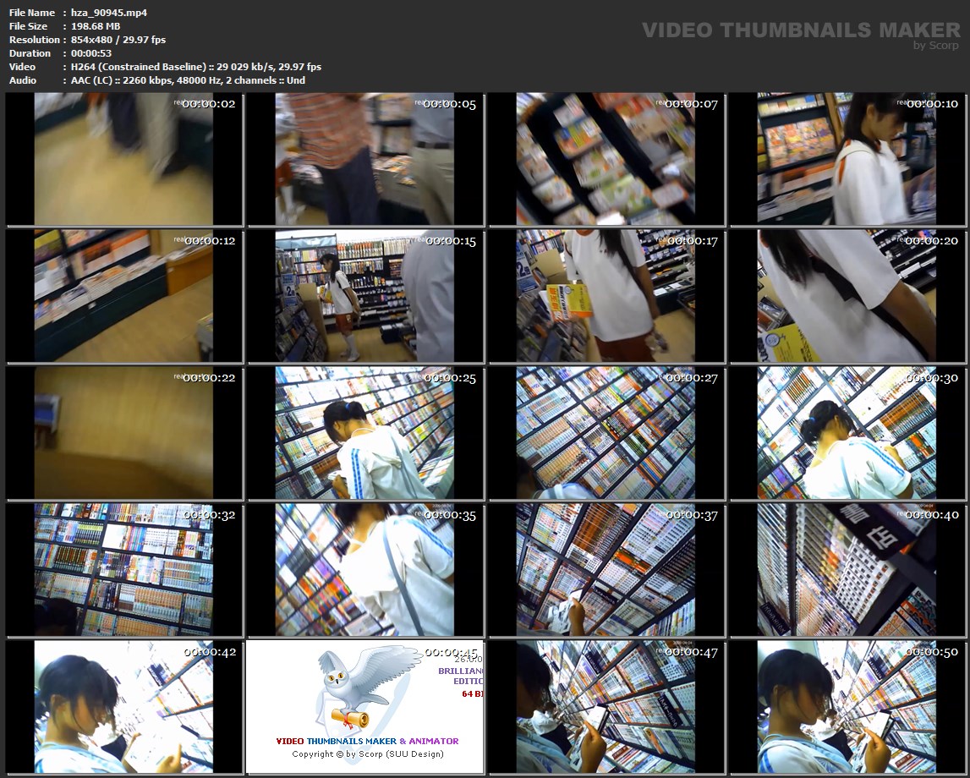Click the frame marked 00:00:15
The width and height of the screenshot is (970, 778).
click(x=365, y=296)
